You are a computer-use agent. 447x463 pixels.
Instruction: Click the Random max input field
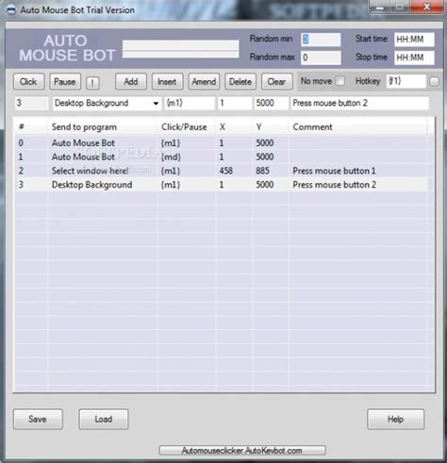[321, 58]
